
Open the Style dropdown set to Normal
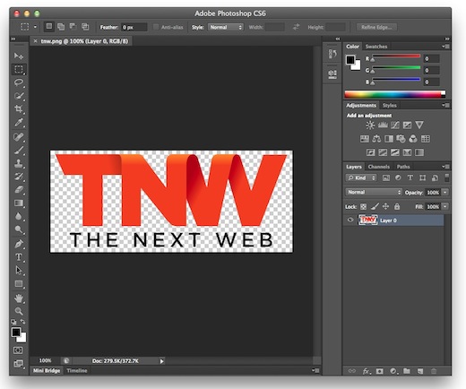226,27
